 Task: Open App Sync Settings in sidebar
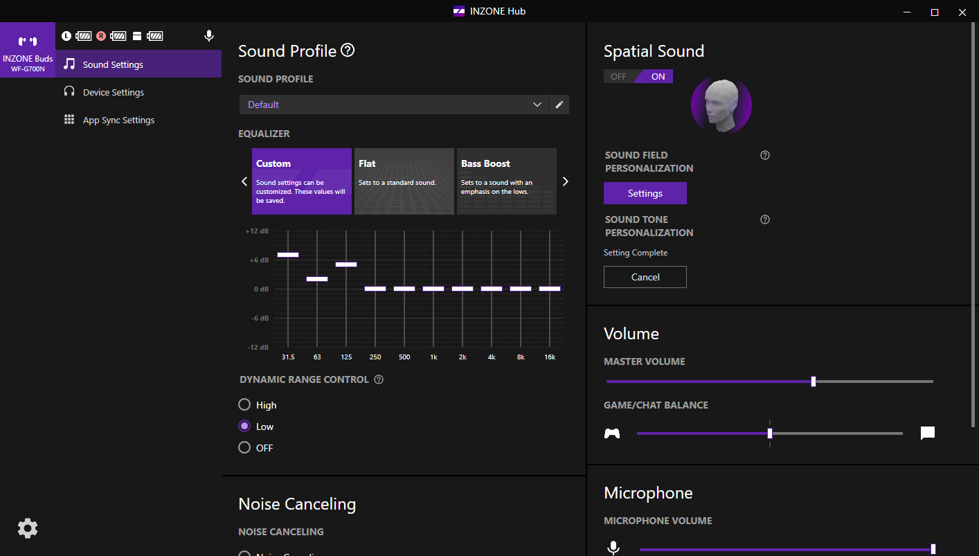coord(118,120)
